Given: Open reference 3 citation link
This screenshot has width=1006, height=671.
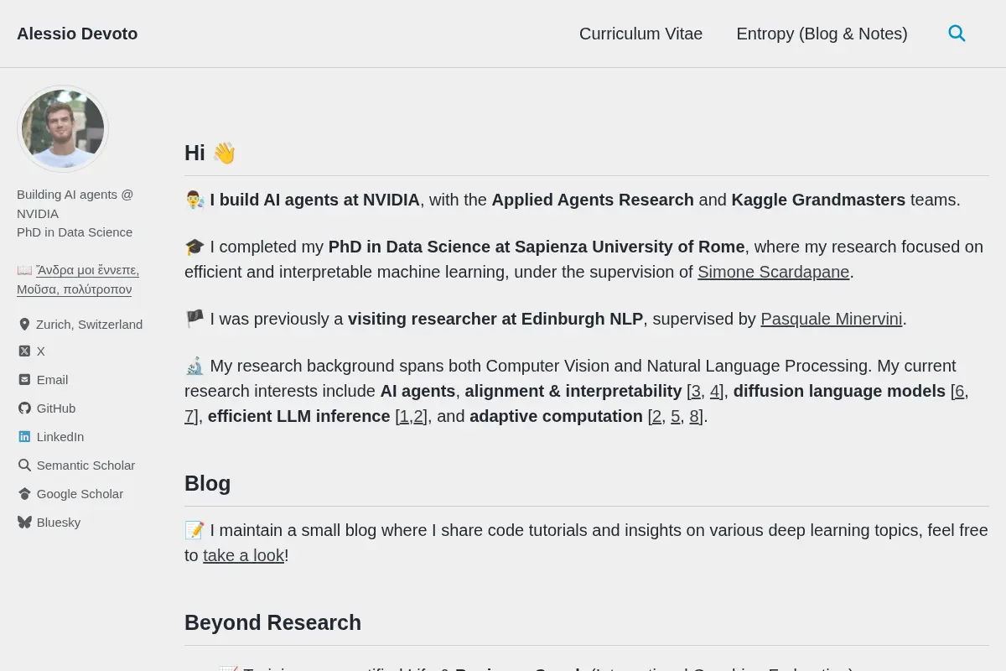Looking at the screenshot, I should point(696,391).
